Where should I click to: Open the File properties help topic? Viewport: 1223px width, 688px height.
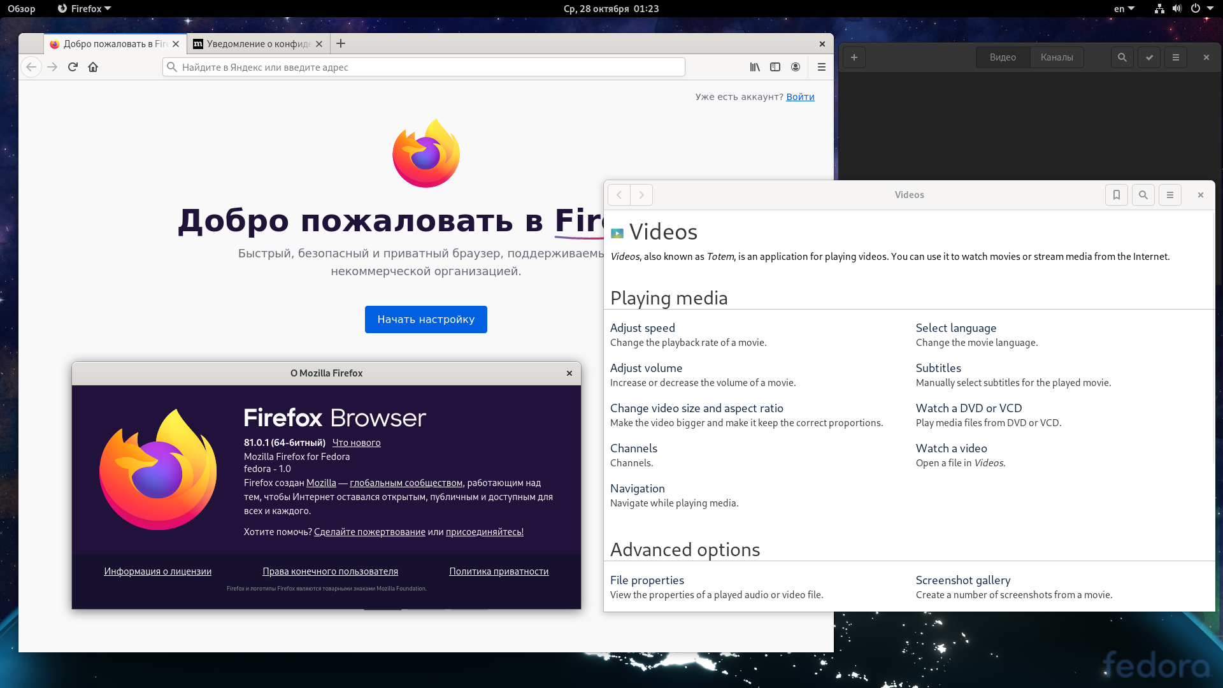coord(647,580)
